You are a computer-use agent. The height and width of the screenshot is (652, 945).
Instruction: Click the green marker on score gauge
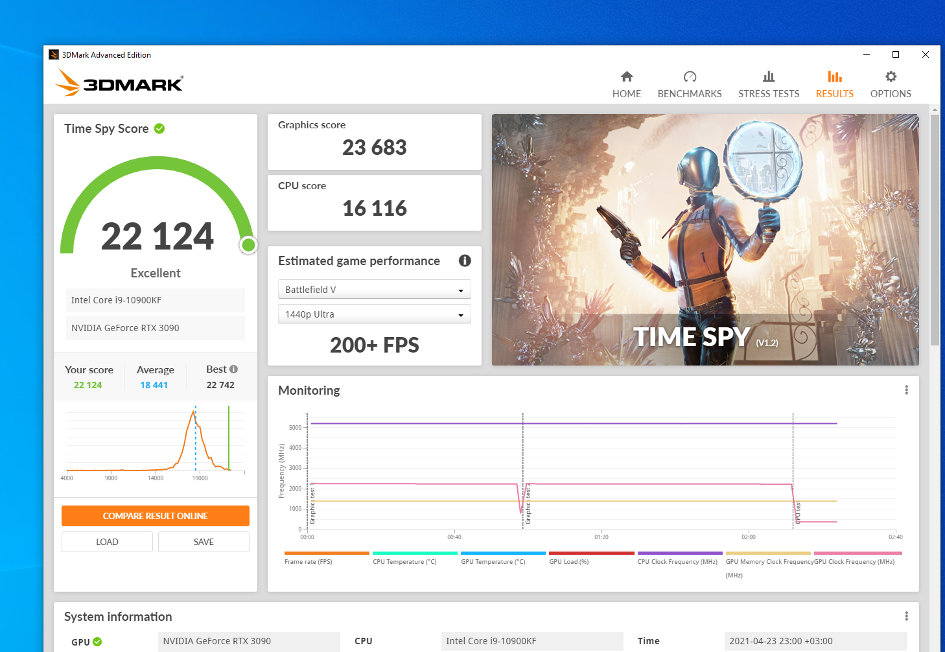[x=248, y=245]
